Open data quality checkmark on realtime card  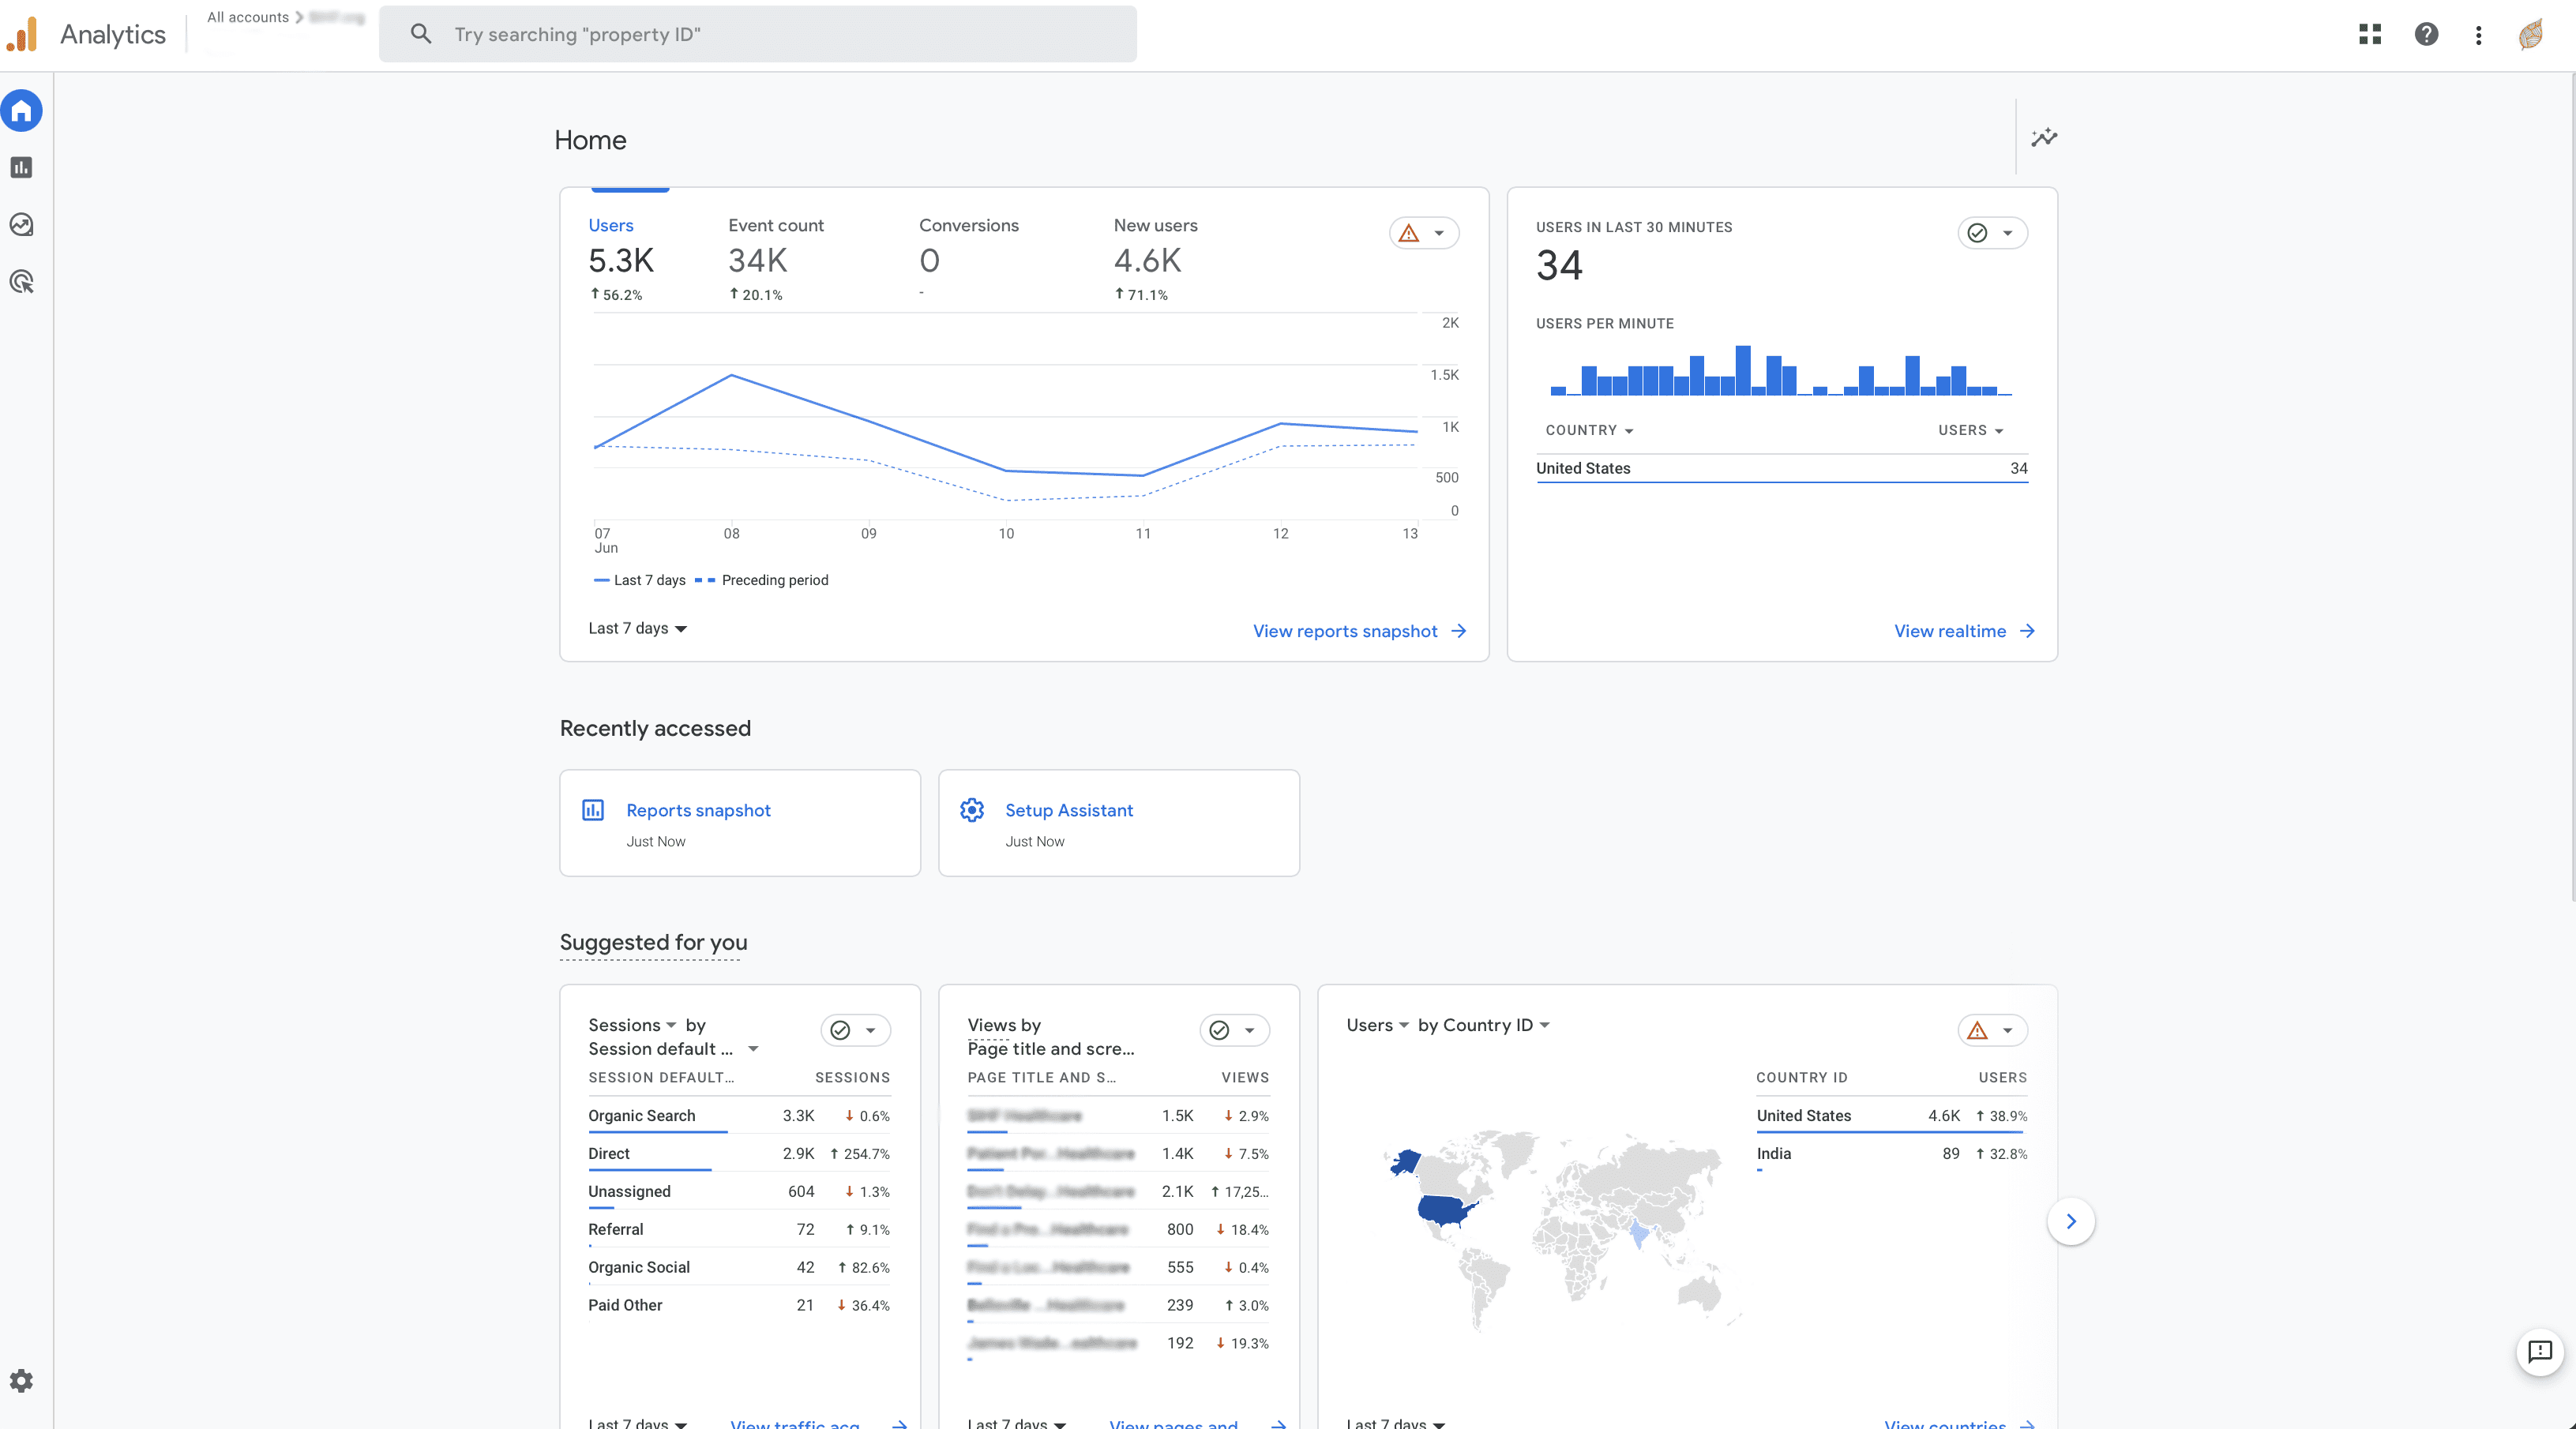pos(1978,232)
